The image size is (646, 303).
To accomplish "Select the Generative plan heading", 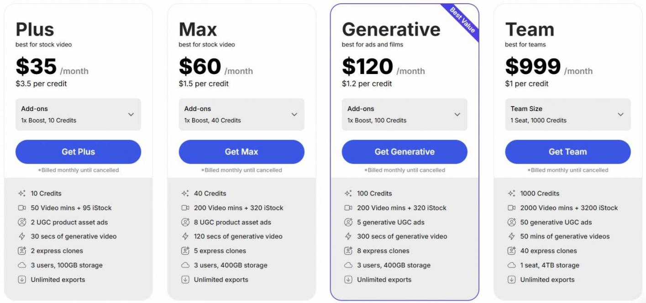I will point(391,29).
